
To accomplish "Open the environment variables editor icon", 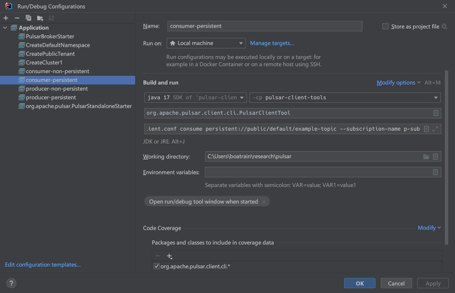I will pyautogui.click(x=435, y=172).
